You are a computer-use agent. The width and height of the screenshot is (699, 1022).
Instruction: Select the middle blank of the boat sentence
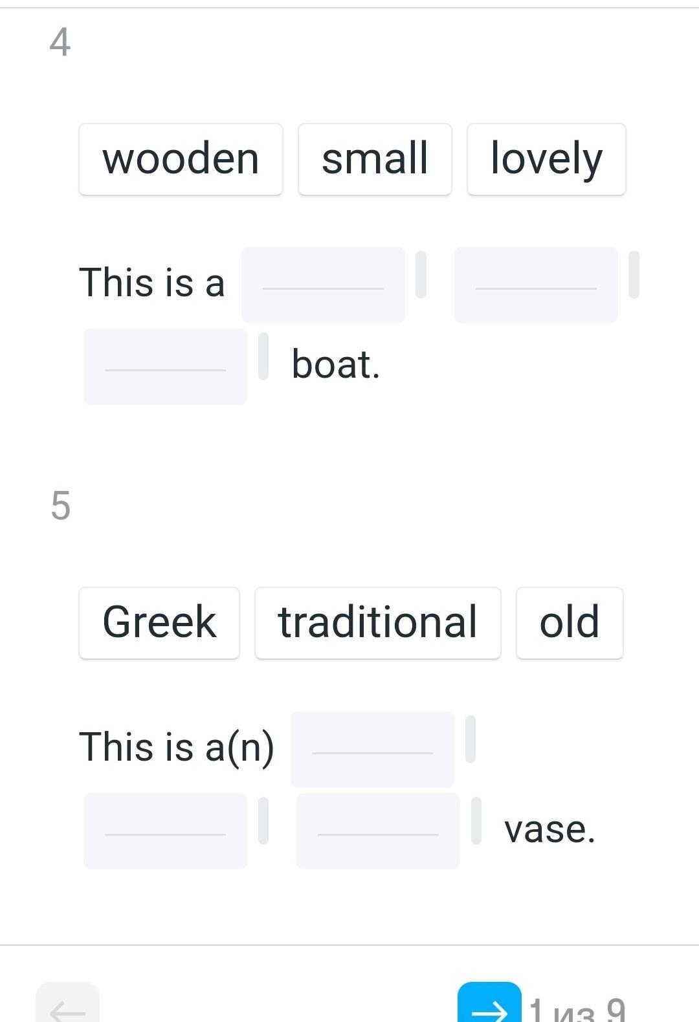click(x=536, y=285)
